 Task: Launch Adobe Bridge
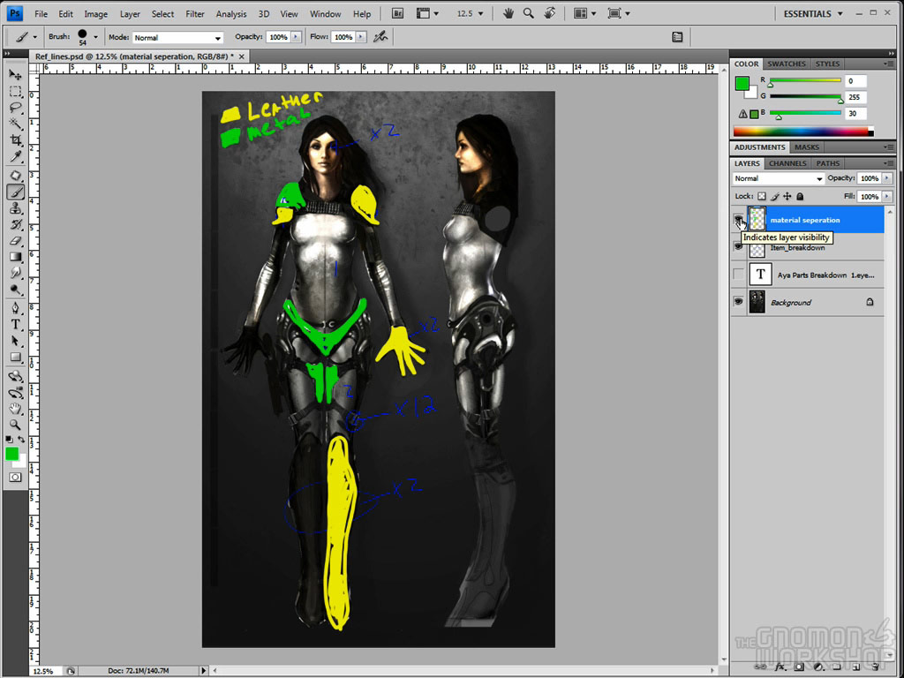(x=397, y=13)
